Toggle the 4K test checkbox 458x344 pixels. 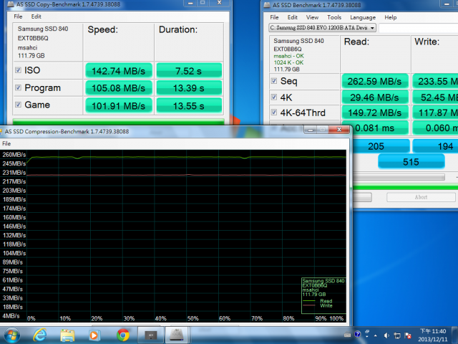pyautogui.click(x=274, y=97)
